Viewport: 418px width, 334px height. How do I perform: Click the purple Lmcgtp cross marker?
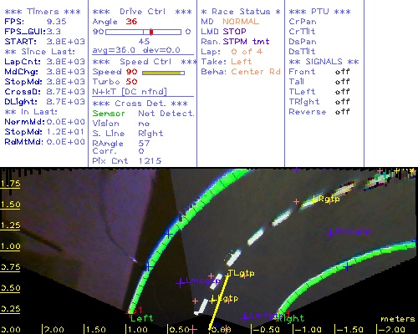(181, 283)
